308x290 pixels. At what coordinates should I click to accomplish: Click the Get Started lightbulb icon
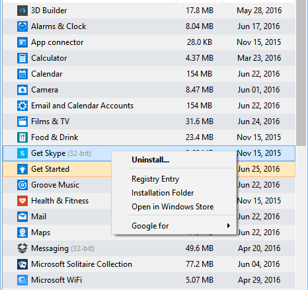tap(22, 169)
